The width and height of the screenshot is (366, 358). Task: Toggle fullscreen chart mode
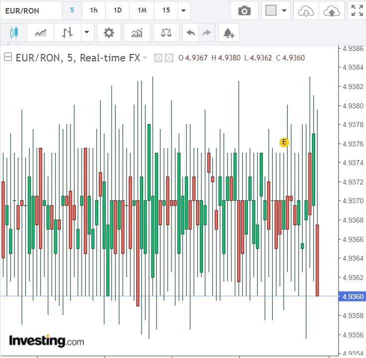click(357, 10)
